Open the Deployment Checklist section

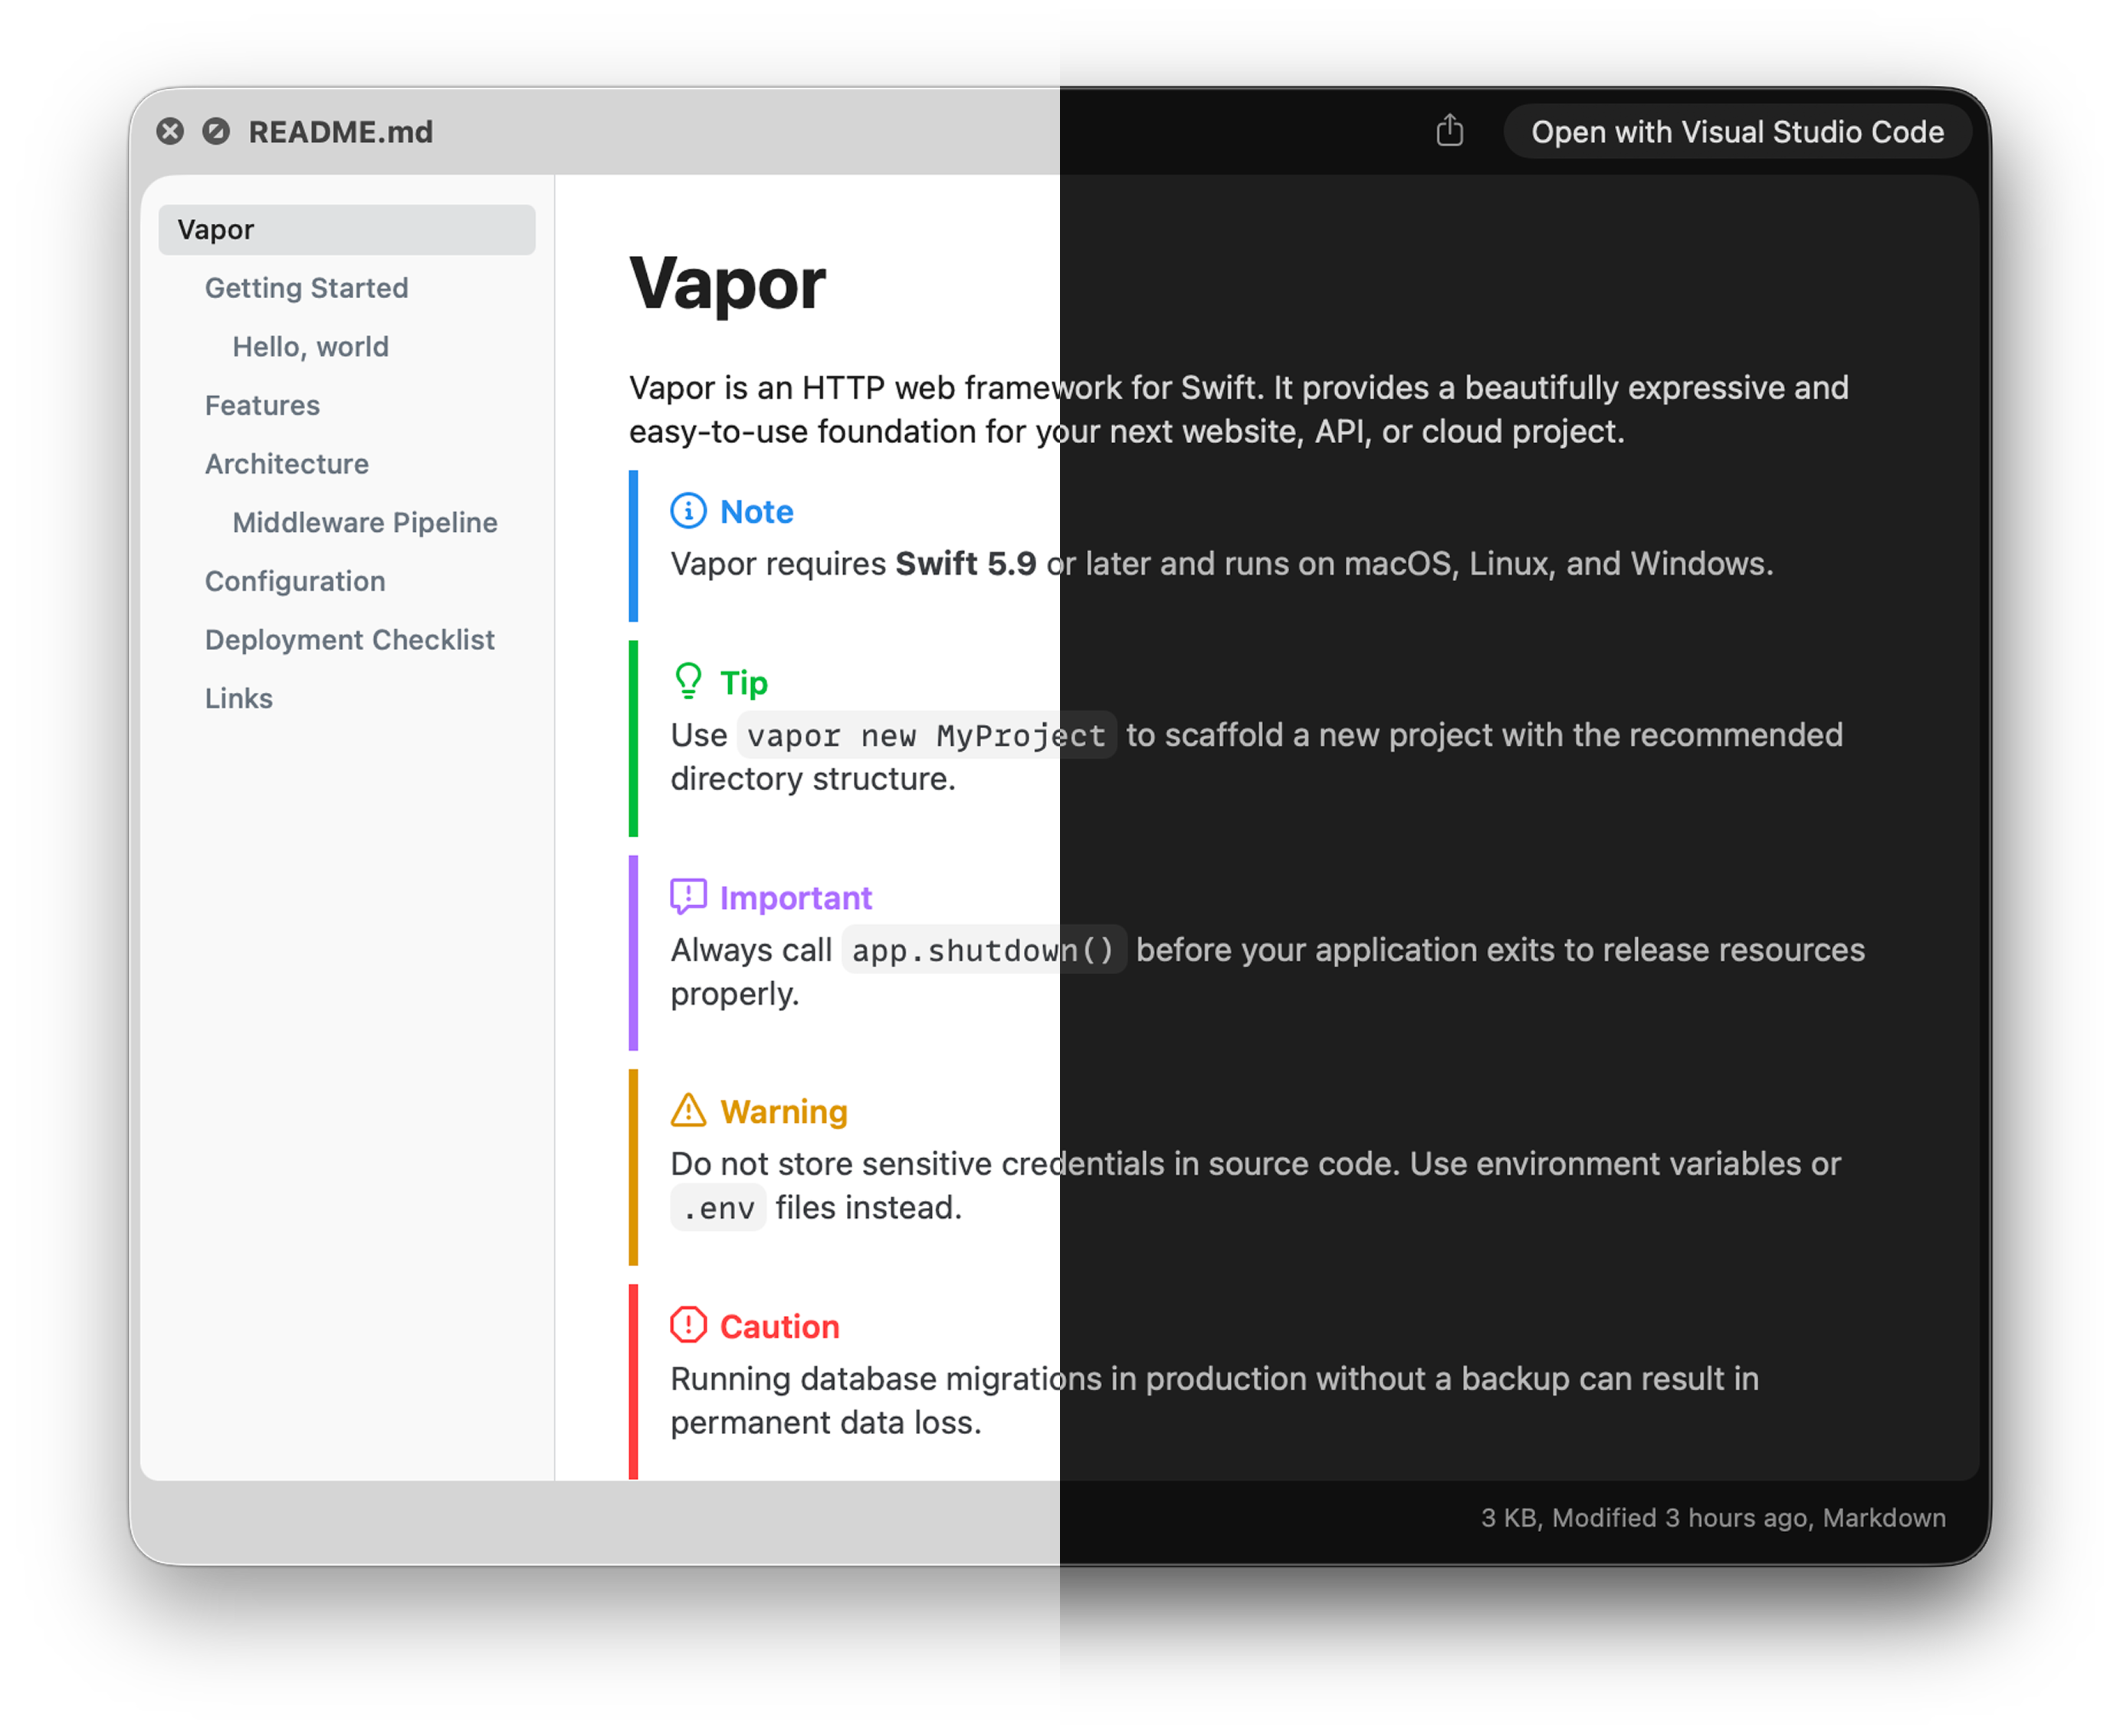(350, 639)
